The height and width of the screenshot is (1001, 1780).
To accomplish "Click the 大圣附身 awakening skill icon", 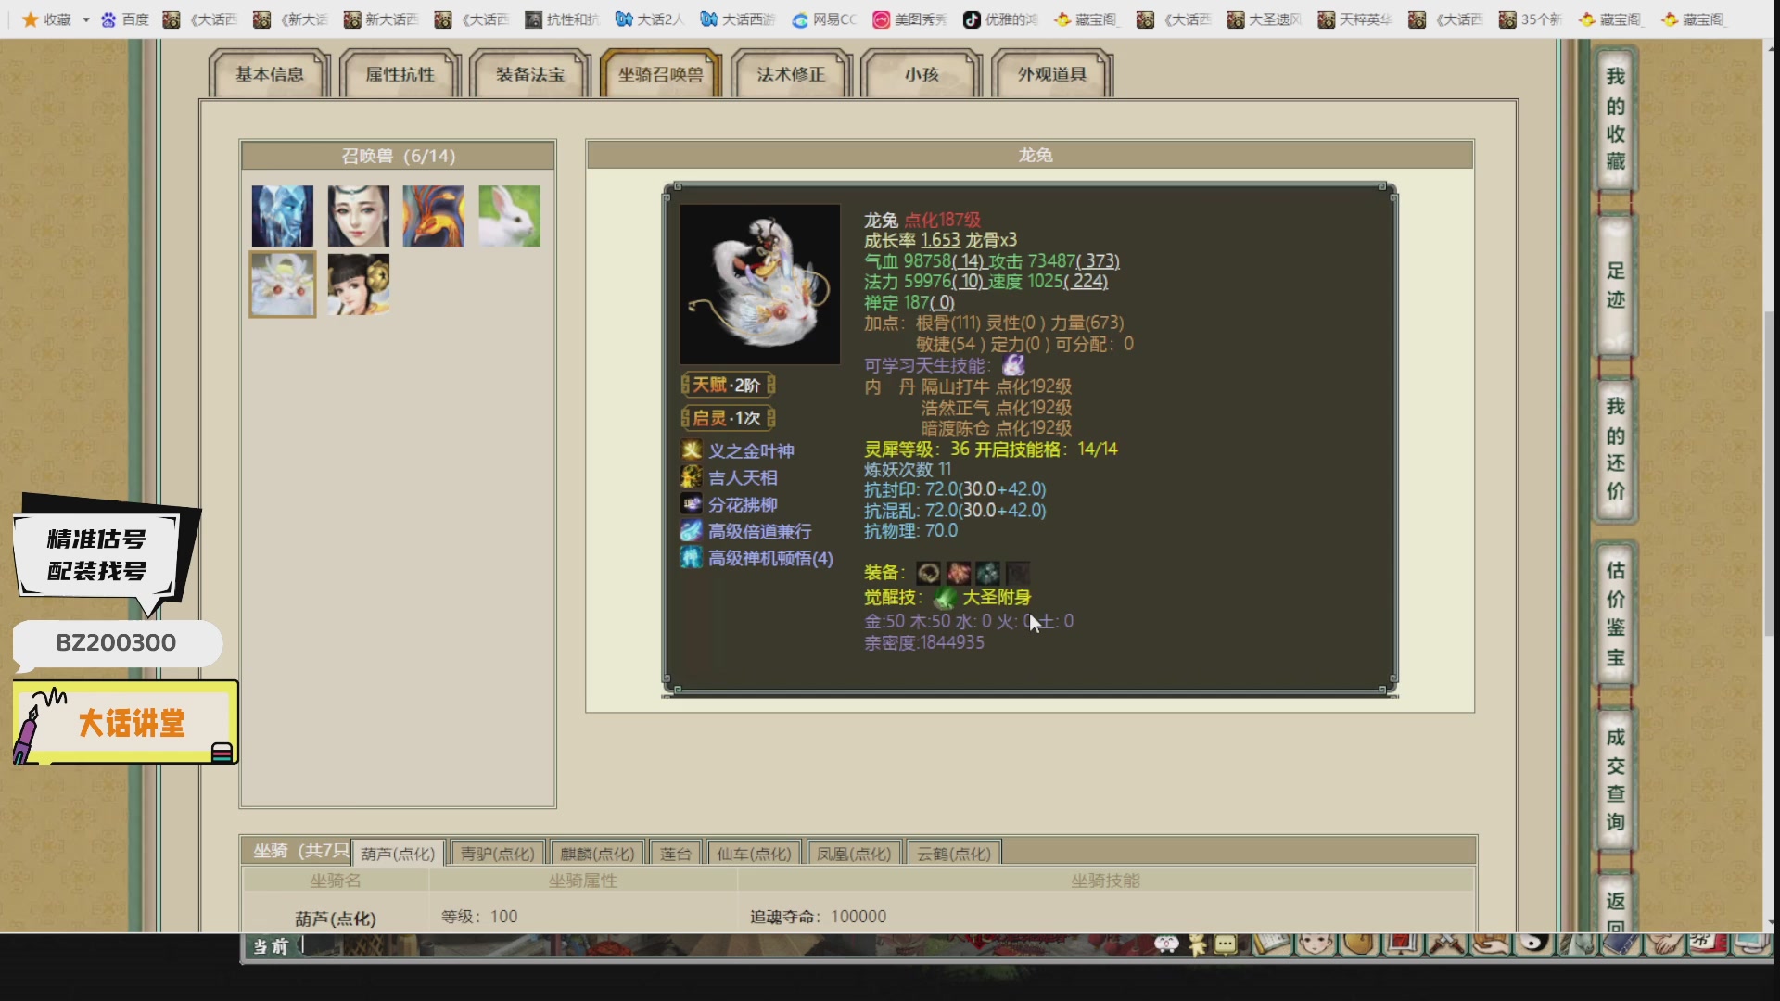I will [x=945, y=598].
